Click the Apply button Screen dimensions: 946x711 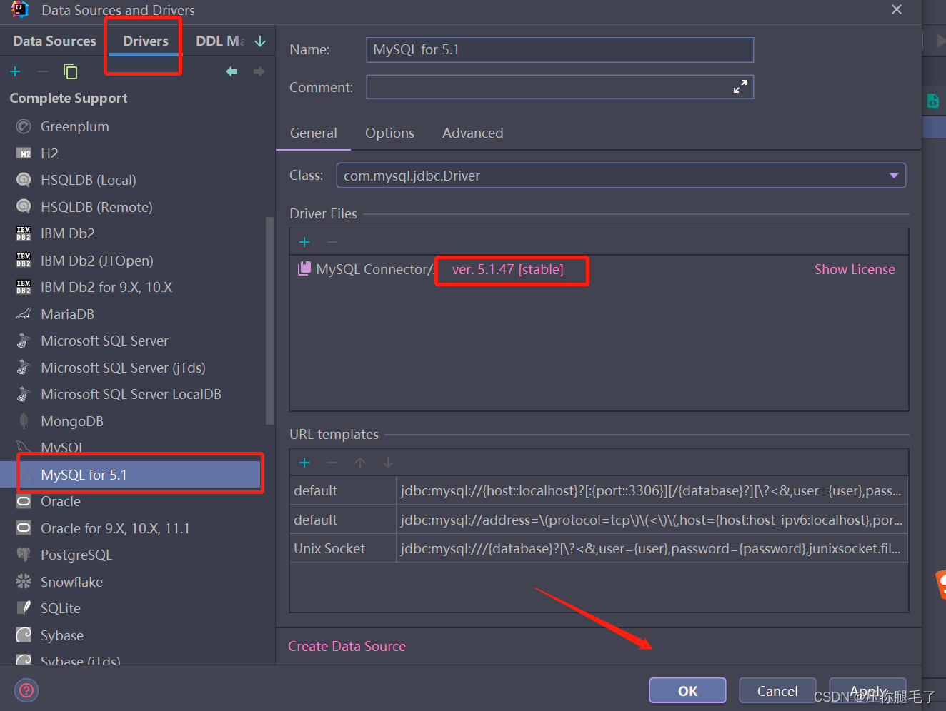pyautogui.click(x=867, y=690)
